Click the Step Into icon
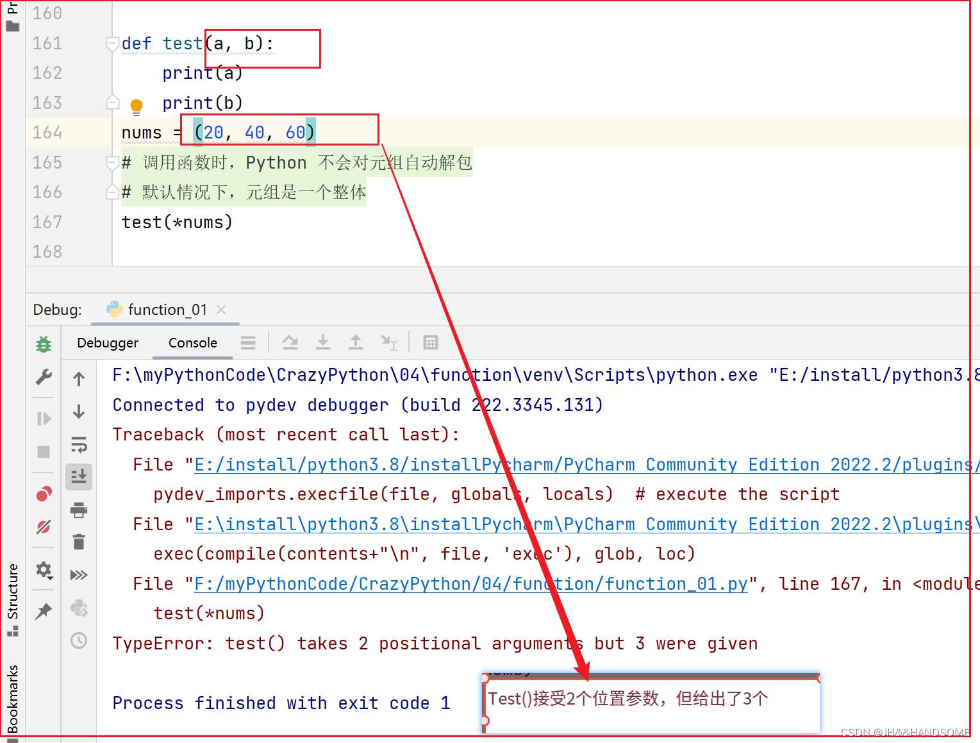This screenshot has height=743, width=980. [x=323, y=342]
